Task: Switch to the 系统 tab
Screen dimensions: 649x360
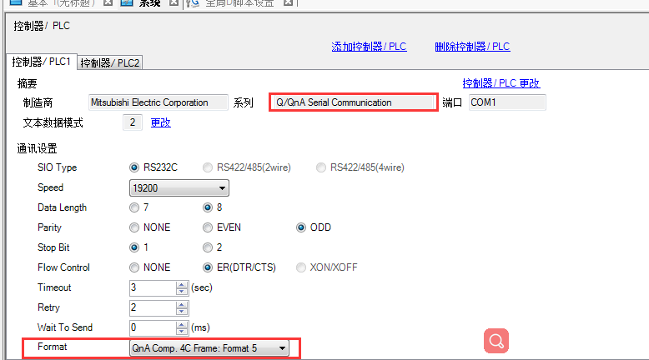Action: coord(149,3)
